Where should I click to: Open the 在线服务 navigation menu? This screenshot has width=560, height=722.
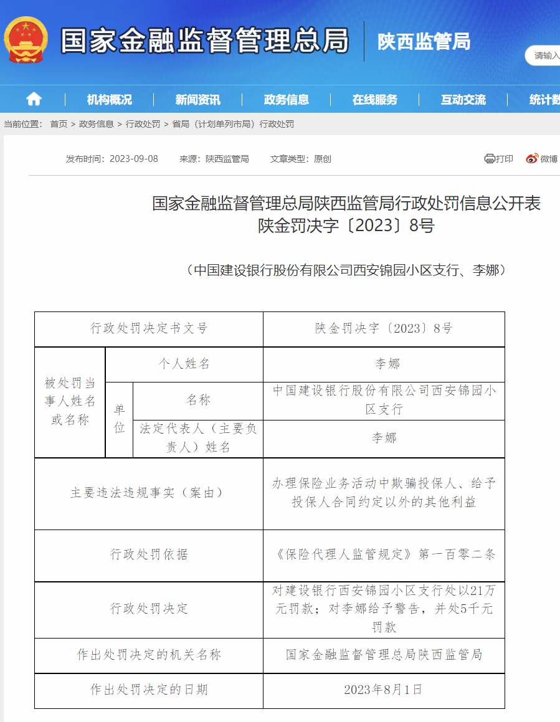point(376,98)
